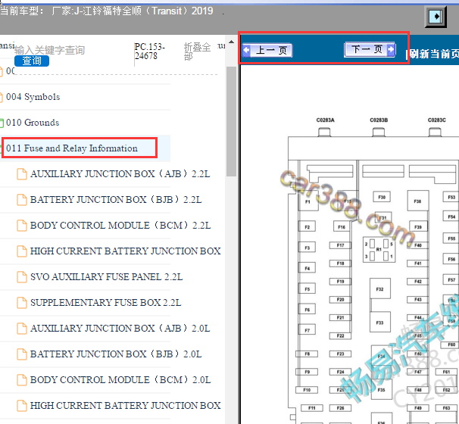
Task: Click document icon beside AUXILIARY JUNCTION BOX 2.2L
Action: [x=22, y=174]
